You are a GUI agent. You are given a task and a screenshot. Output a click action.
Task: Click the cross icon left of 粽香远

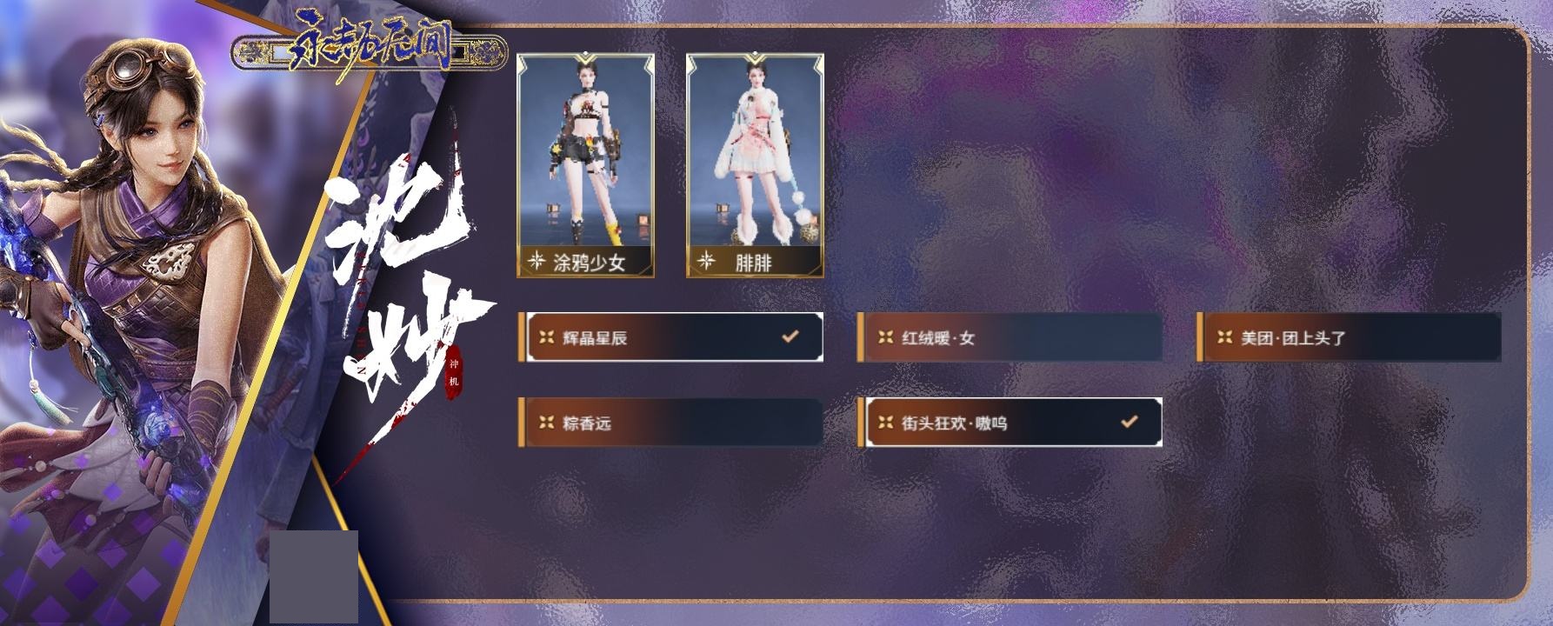(546, 423)
